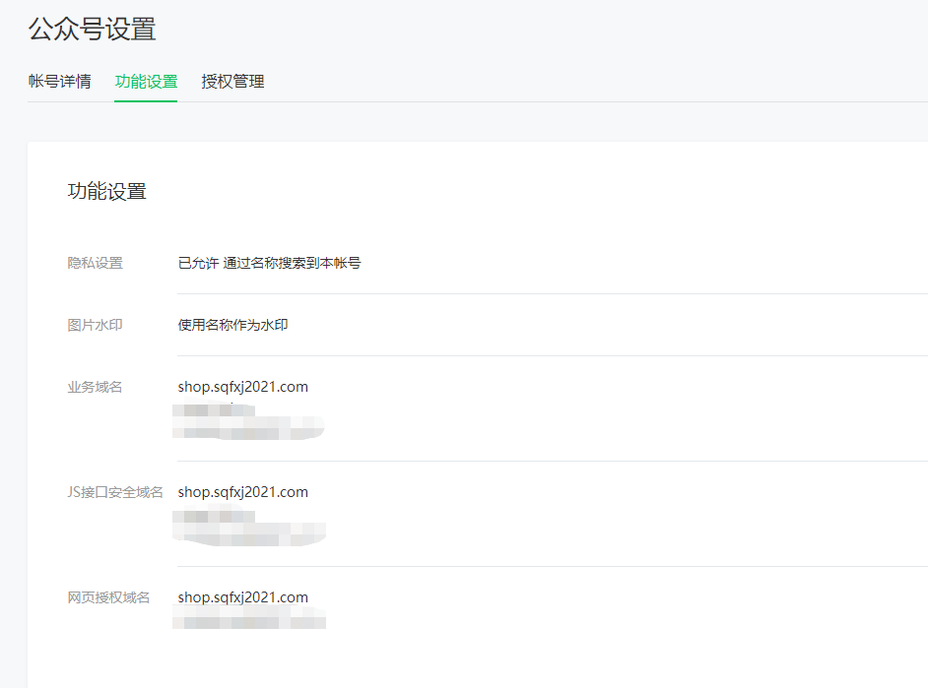
Task: Click shop.sqfxj2021.com under 网页授权域名
Action: pos(242,597)
